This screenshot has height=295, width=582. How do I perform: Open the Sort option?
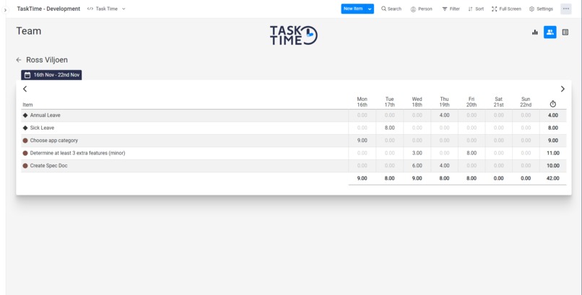tap(476, 9)
